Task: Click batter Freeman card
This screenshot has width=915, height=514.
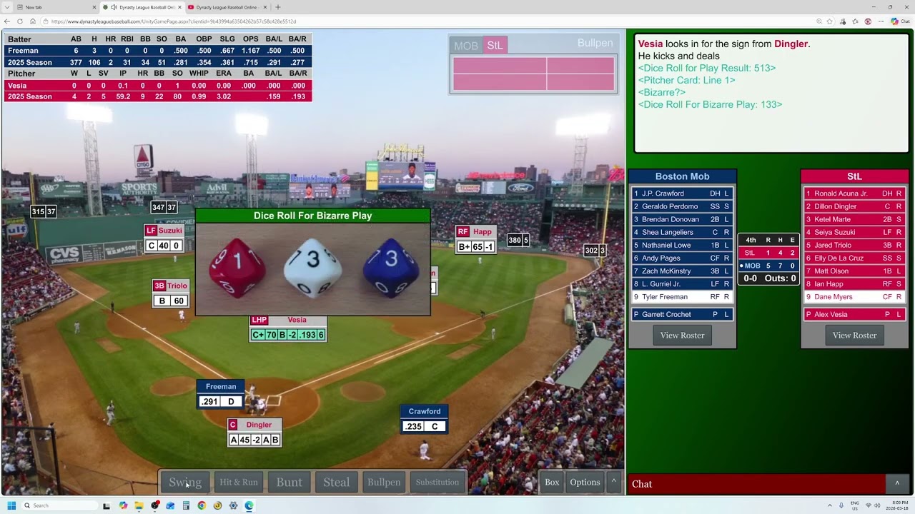Action: click(x=221, y=394)
